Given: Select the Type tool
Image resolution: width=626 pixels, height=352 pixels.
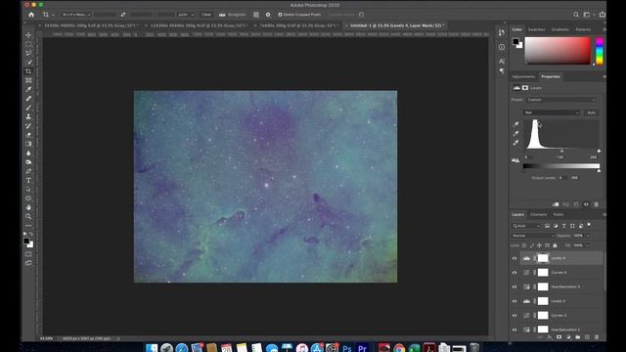Looking at the screenshot, I should pos(28,180).
